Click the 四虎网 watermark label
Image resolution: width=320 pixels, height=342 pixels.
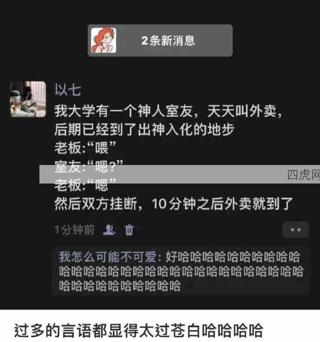[x=303, y=175]
